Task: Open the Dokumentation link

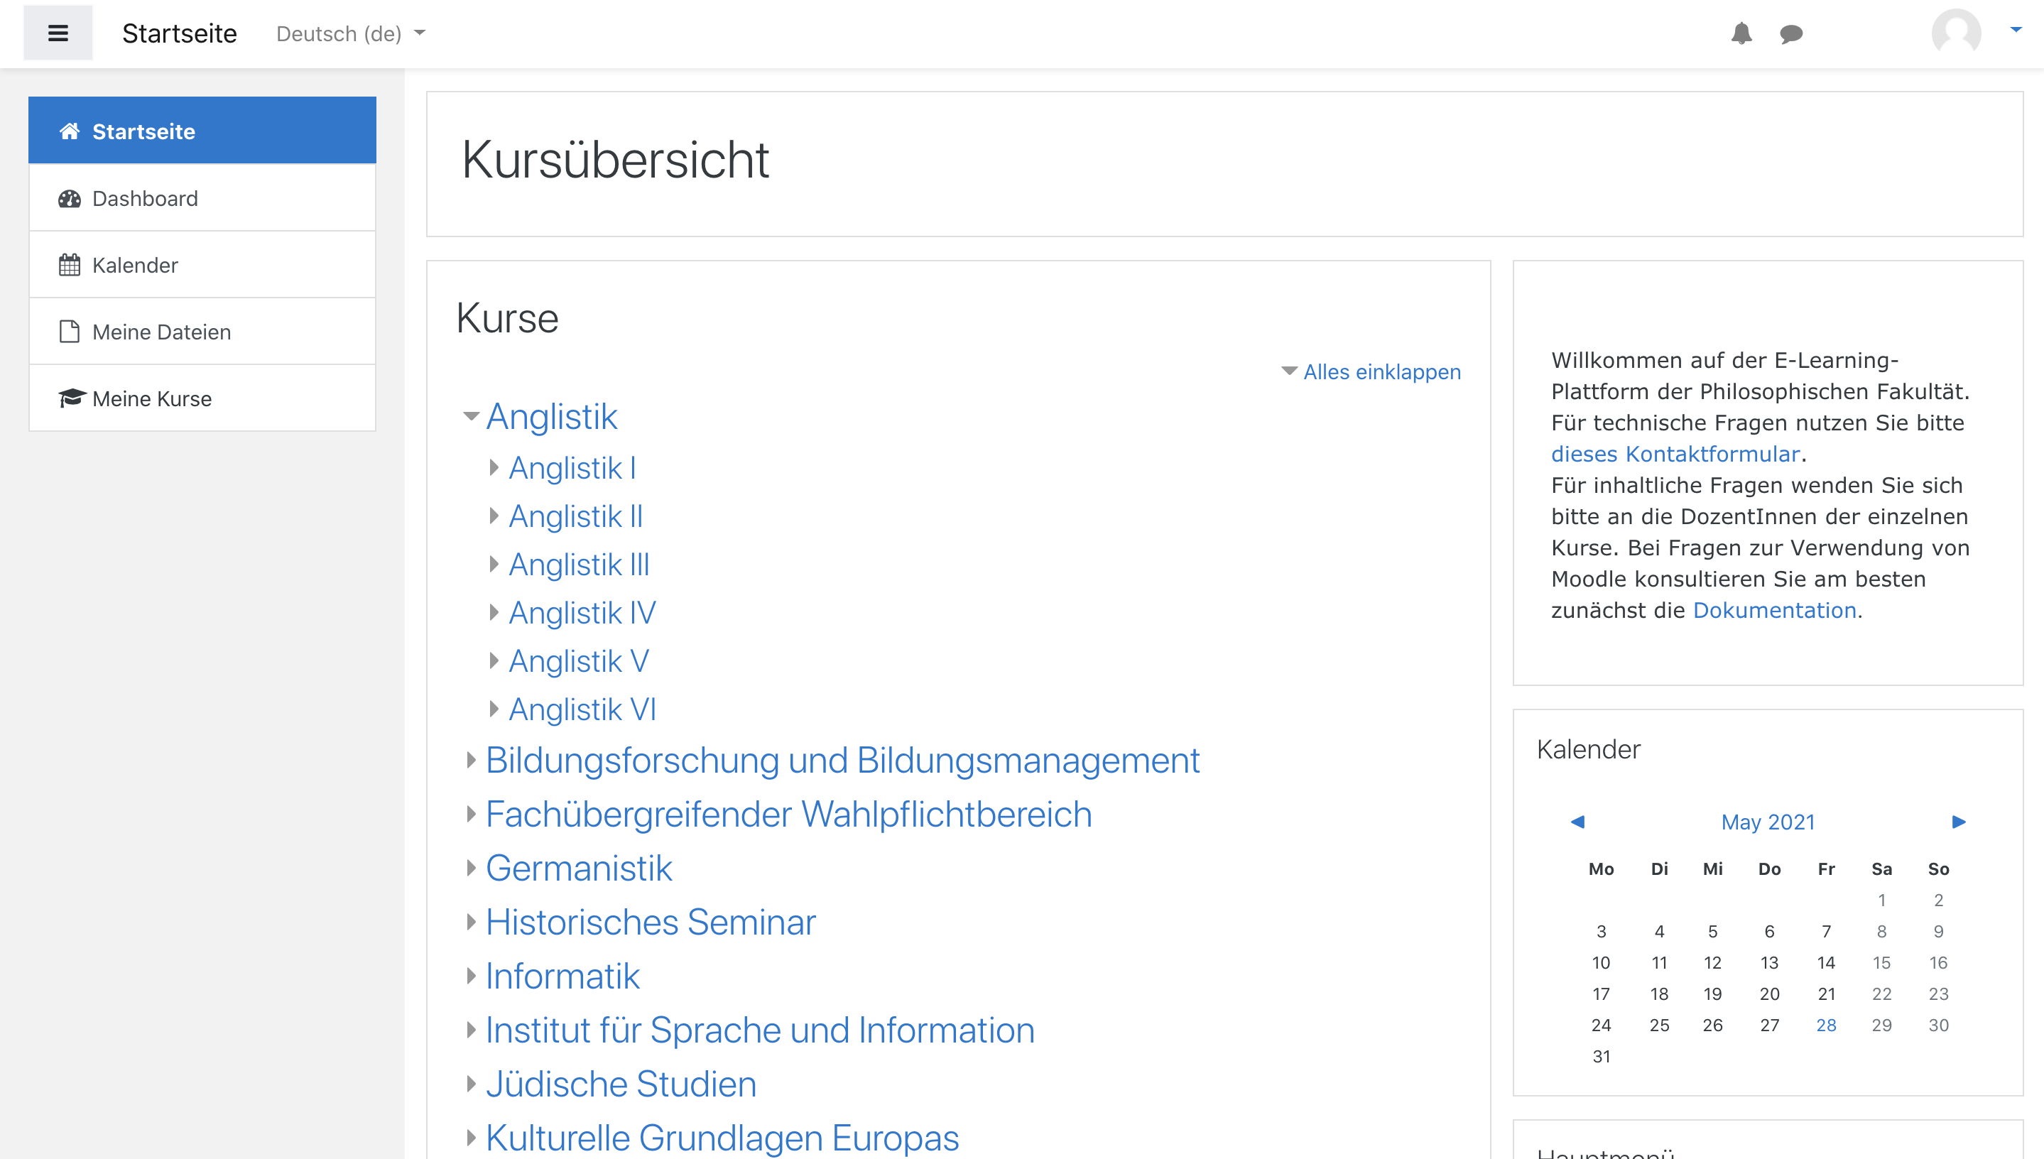Action: click(1774, 610)
